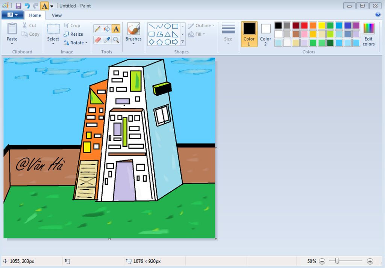Click the purple door of the drawn building
This screenshot has width=385, height=268.
(x=124, y=181)
